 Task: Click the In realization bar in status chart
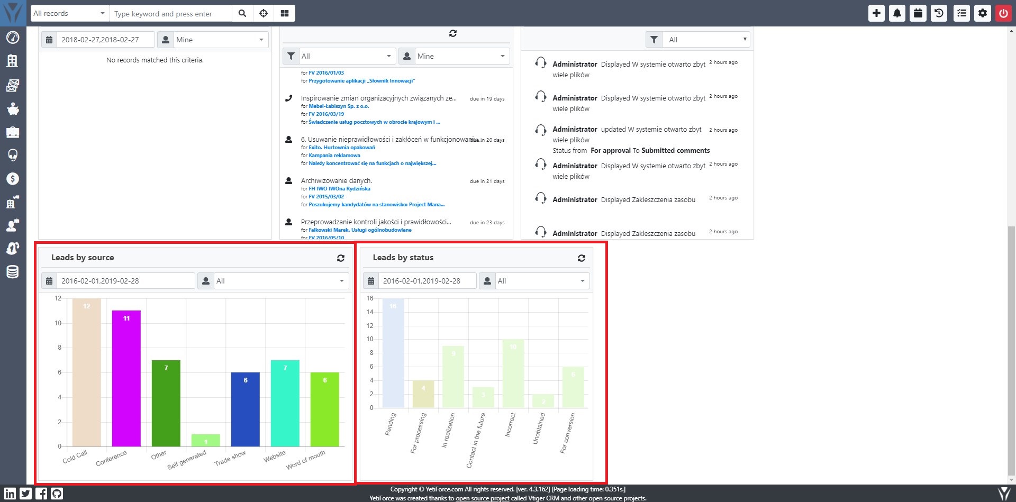point(453,377)
